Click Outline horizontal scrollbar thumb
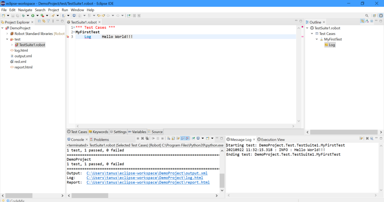 [x=344, y=132]
